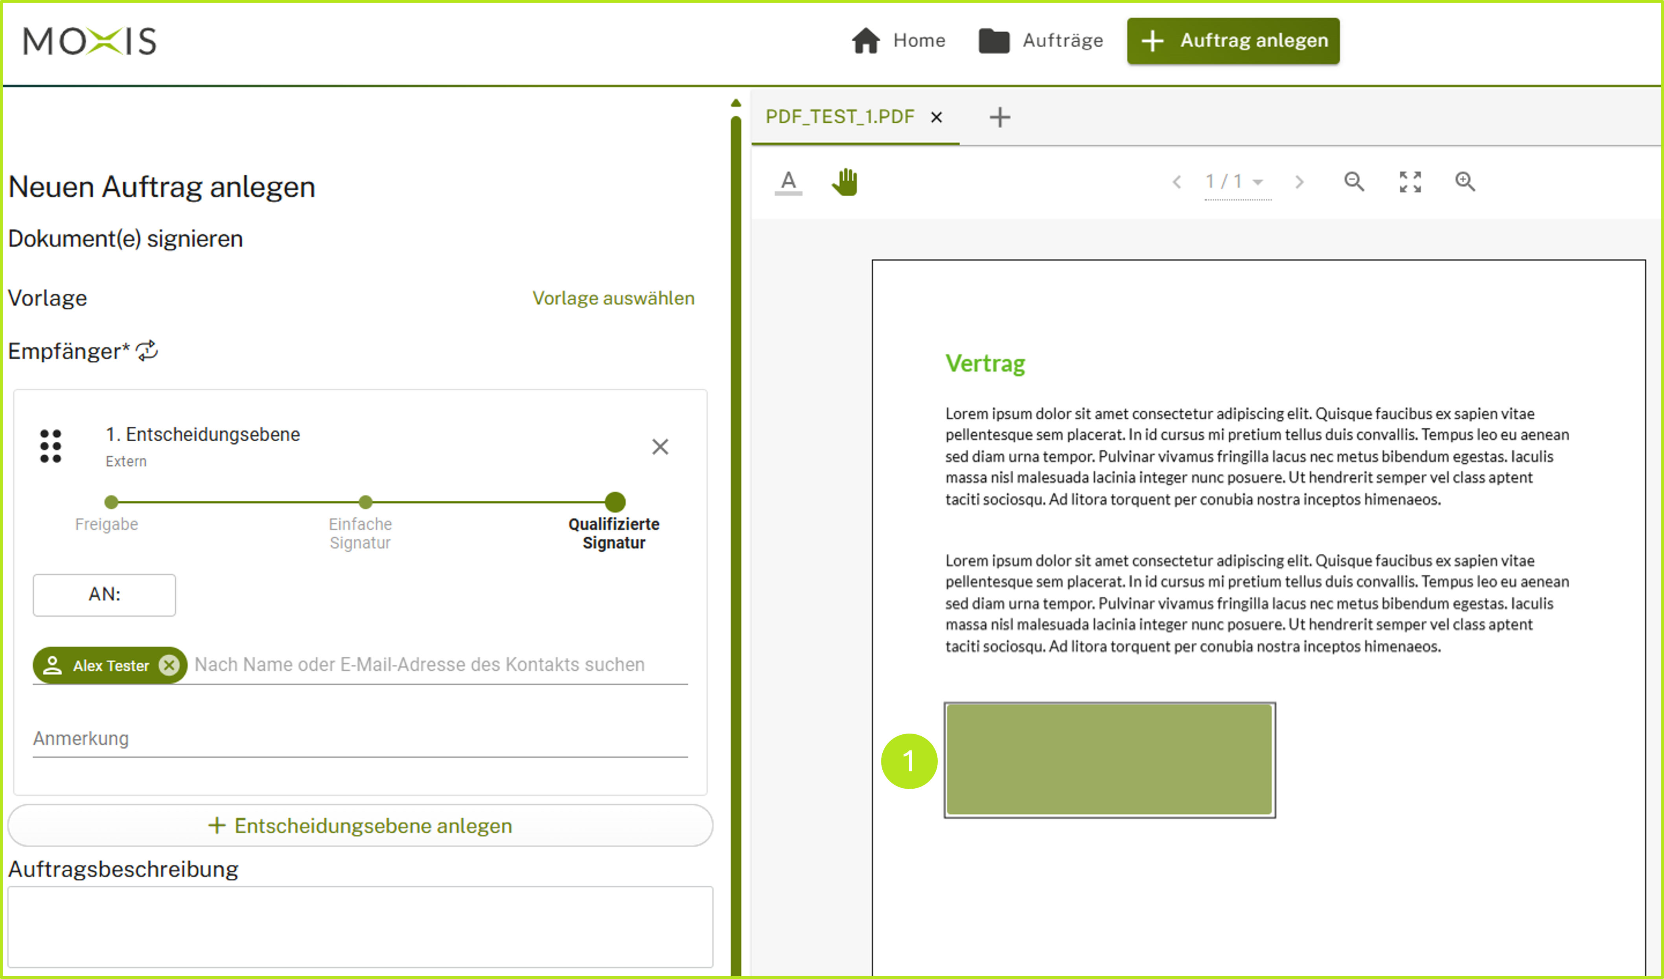Remove the 1. Entscheidungsebene level
Screen dimensions: 1664x979
pos(660,447)
